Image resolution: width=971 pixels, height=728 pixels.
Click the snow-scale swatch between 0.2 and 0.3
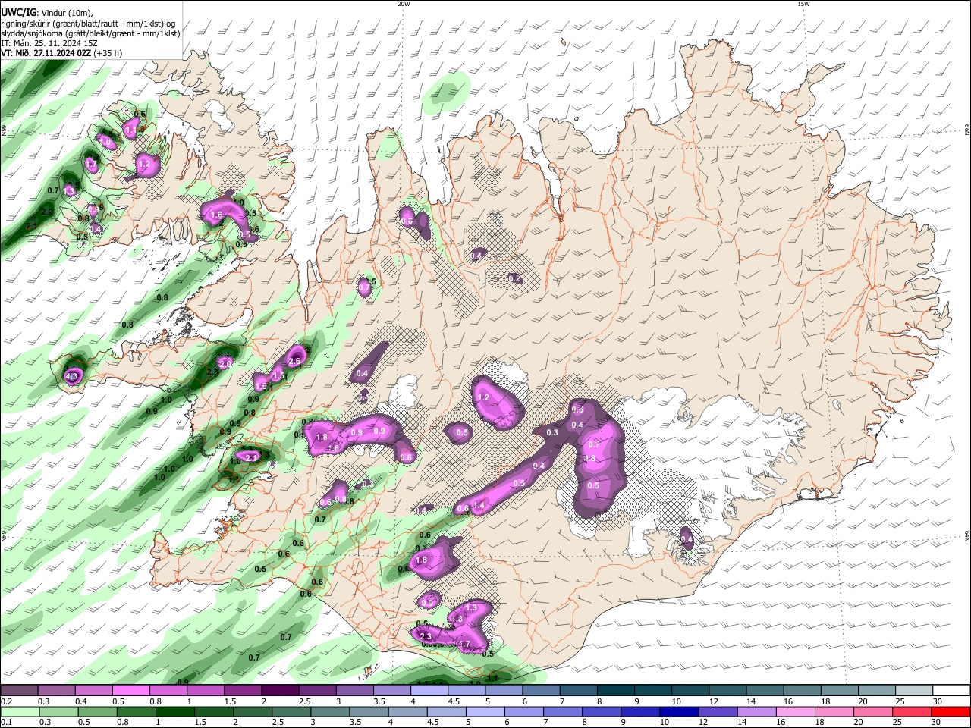coord(18,691)
